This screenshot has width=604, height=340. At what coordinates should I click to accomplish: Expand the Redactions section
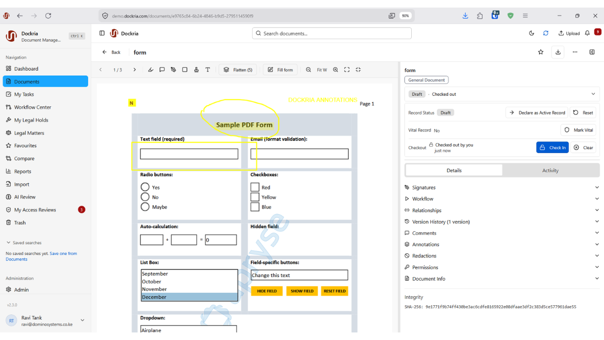click(x=502, y=256)
